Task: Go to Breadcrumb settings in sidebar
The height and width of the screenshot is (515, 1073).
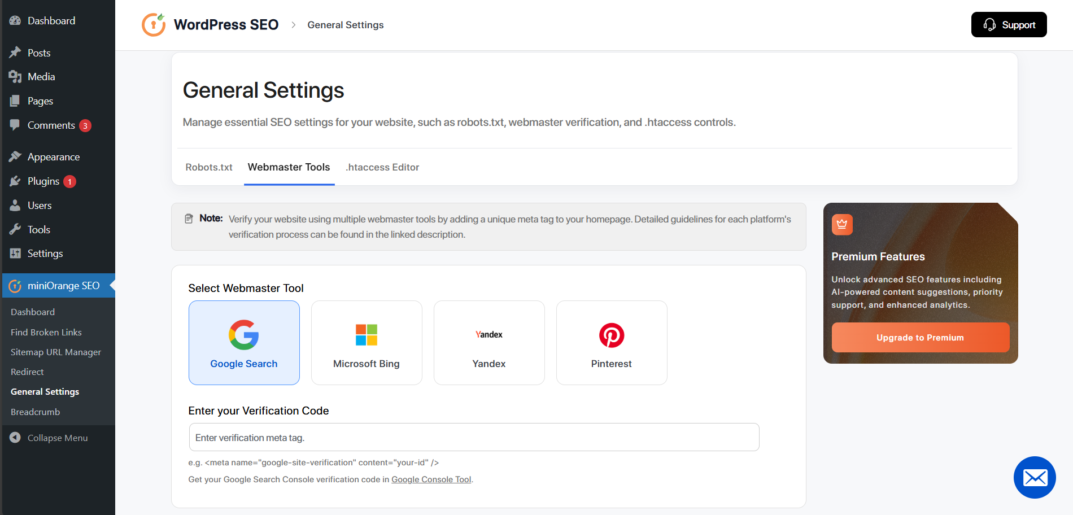Action: click(x=35, y=412)
